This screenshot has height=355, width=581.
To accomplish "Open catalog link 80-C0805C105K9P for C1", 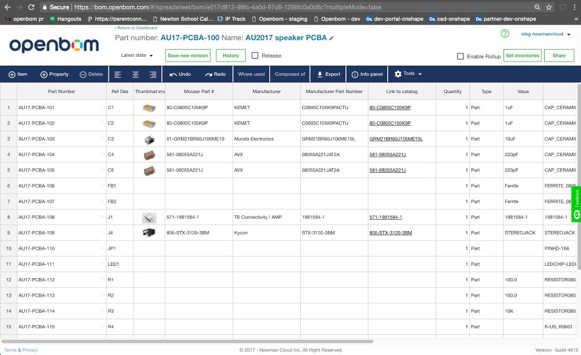I will point(390,107).
